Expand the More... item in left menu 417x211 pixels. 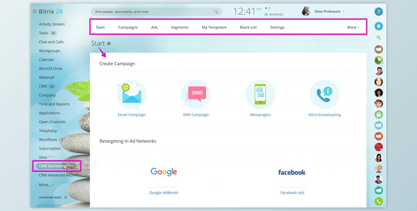click(x=46, y=185)
